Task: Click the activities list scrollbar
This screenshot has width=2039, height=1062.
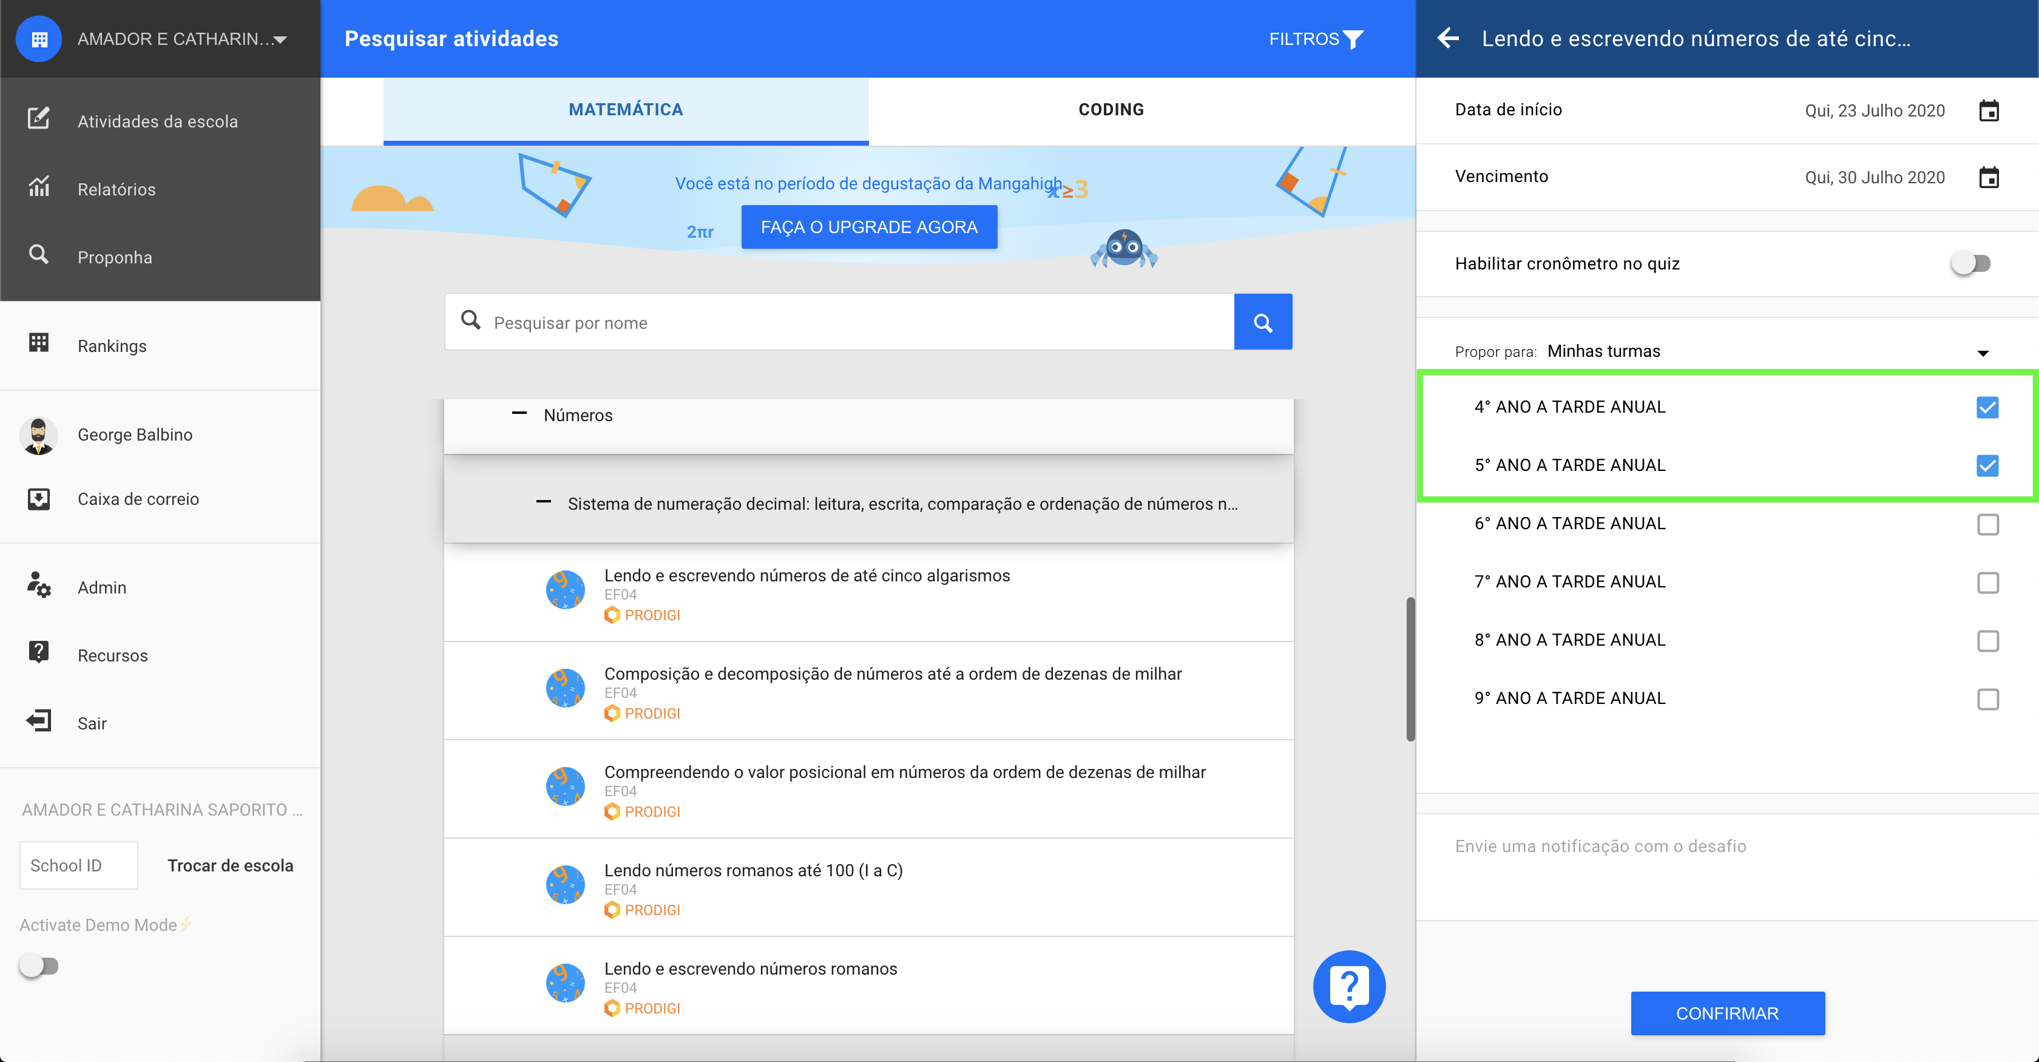Action: tap(1410, 669)
